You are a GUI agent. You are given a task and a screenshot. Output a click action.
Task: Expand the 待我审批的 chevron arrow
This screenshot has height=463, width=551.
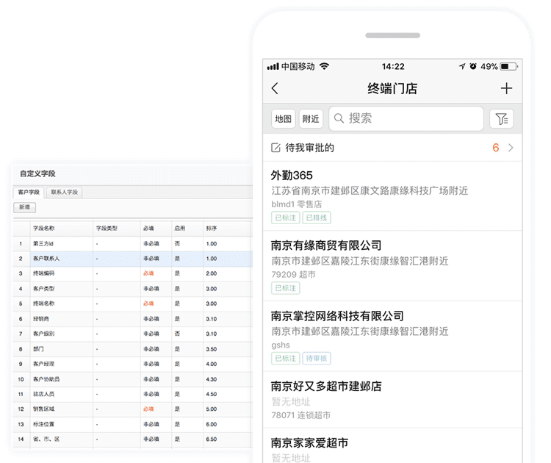click(511, 148)
